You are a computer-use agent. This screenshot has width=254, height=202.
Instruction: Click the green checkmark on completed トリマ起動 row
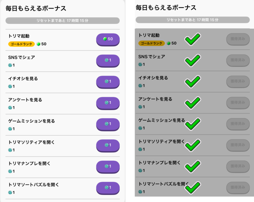[193, 39]
